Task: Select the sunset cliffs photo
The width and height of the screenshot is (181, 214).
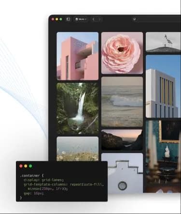Action: click(x=122, y=140)
